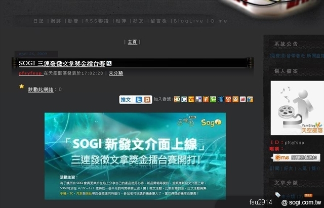
Task: Add bookmark with the red 推 on white icon
Action: [x=243, y=99]
